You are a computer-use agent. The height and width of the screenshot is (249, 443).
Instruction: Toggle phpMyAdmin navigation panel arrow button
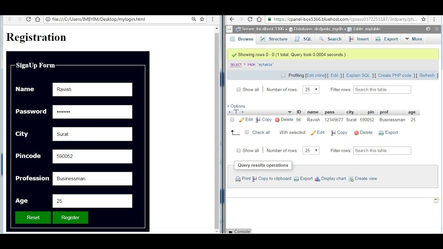[229, 29]
